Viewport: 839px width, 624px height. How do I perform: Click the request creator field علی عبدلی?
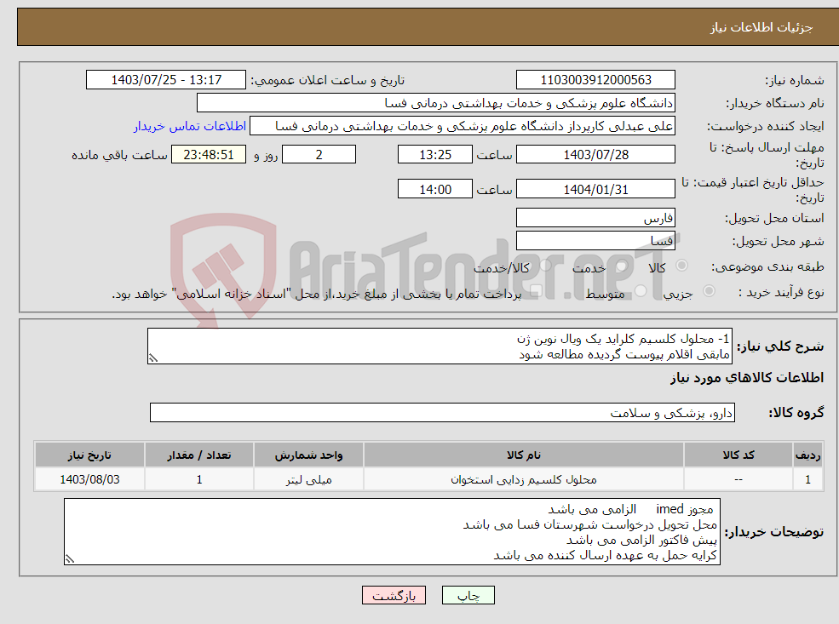coord(463,126)
